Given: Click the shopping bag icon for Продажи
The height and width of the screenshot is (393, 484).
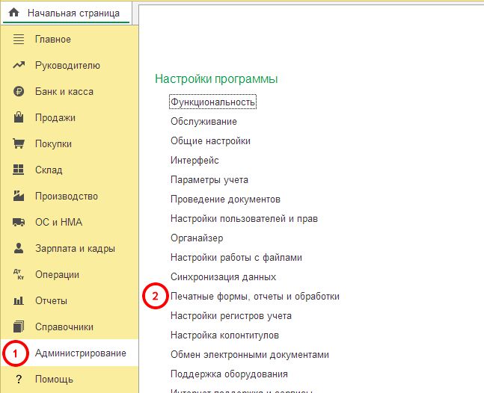Looking at the screenshot, I should point(19,117).
